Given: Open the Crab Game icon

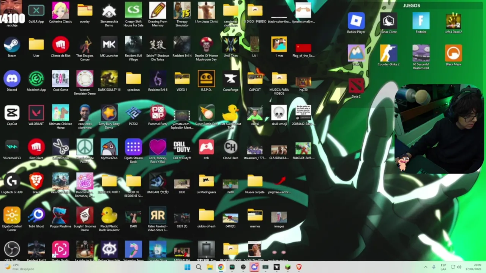Looking at the screenshot, I should [60, 82].
